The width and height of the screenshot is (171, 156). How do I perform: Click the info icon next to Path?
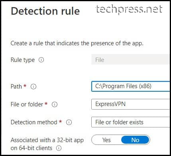pyautogui.click(x=33, y=87)
